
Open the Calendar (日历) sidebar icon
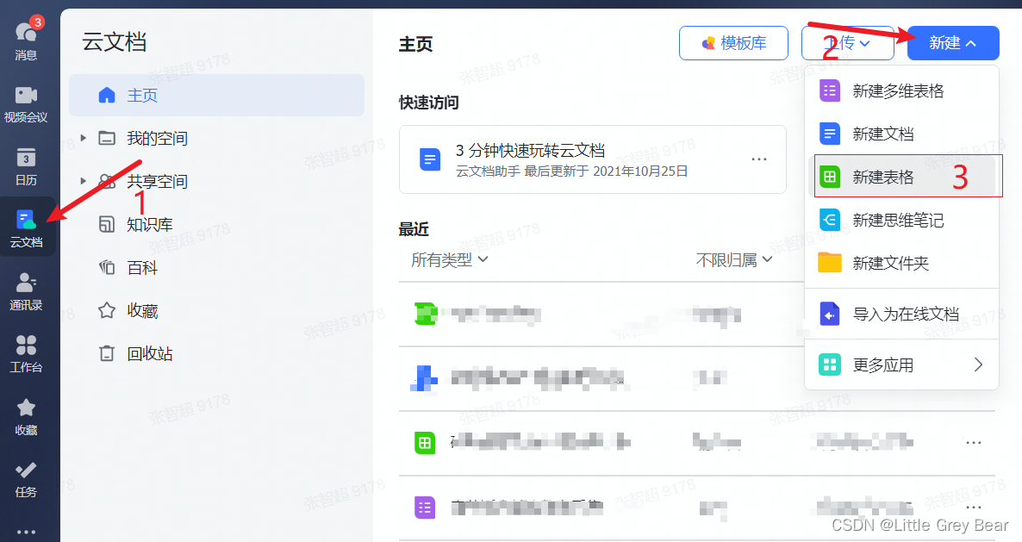[26, 167]
